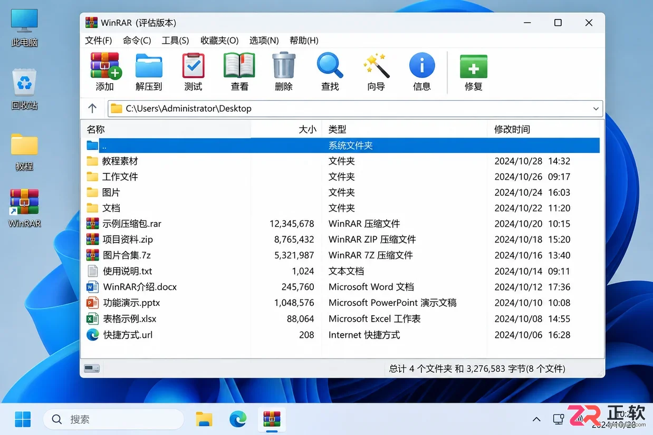Click the 查看 (View) book icon

click(x=239, y=66)
